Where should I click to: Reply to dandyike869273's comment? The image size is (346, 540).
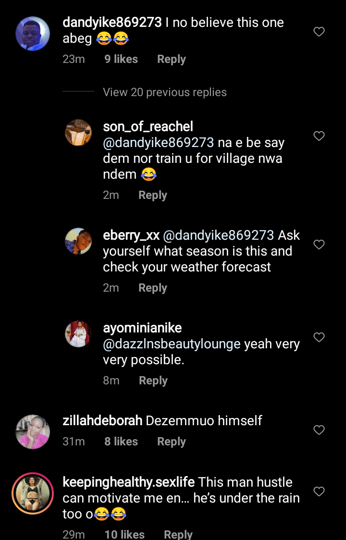pos(171,60)
